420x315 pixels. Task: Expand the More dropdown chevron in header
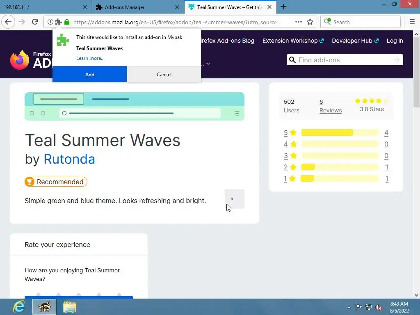pos(208,64)
